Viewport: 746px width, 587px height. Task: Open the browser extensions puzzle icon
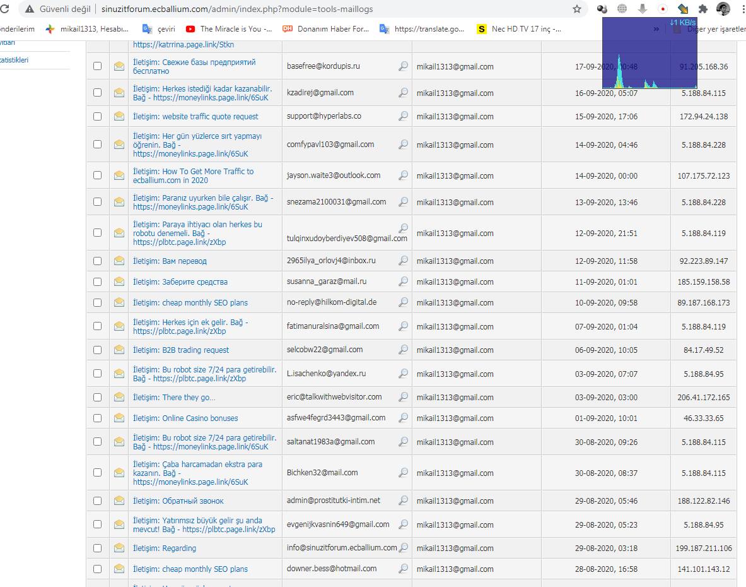[x=703, y=9]
